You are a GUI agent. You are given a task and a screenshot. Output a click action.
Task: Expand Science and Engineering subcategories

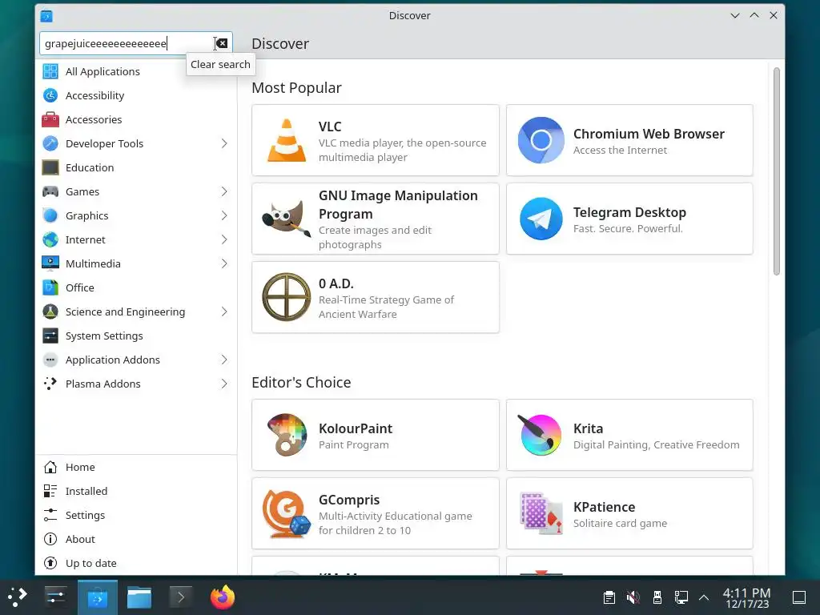[224, 312]
